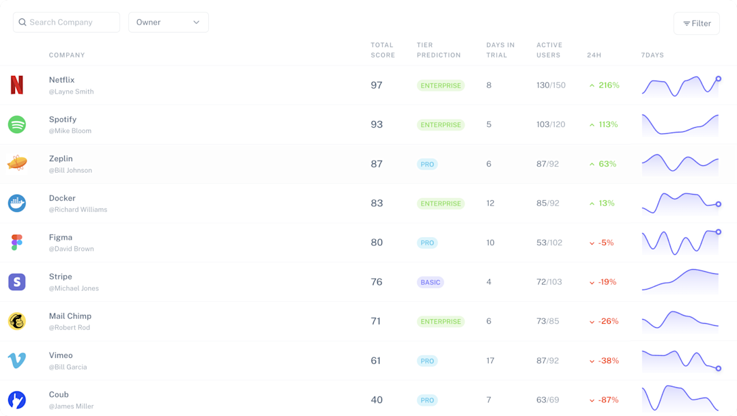Click the Coub logo icon

click(17, 400)
